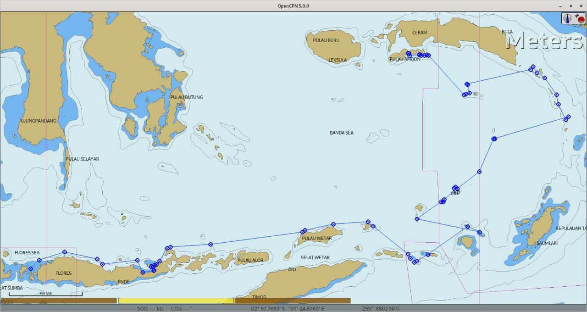Click the 100 NMi chart scale bar

pyautogui.click(x=45, y=294)
